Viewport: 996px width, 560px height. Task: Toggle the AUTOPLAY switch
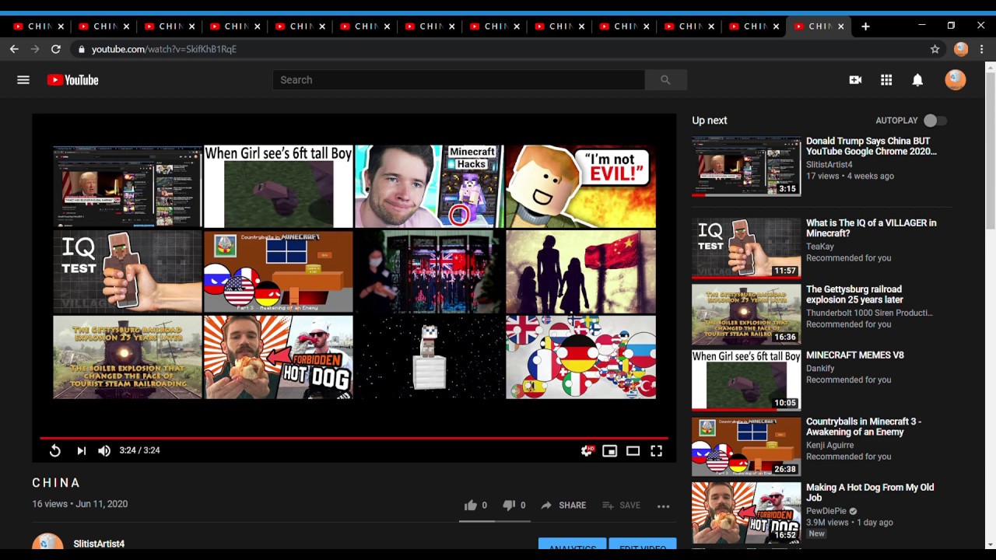tap(935, 121)
